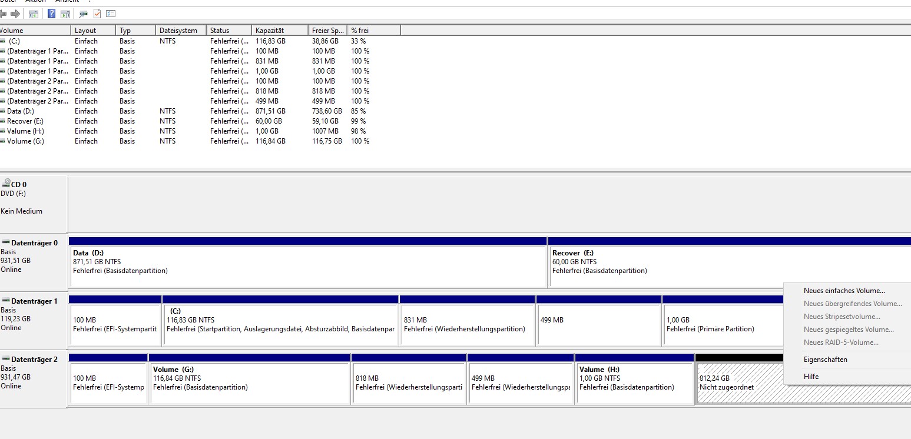Select the Valume (H:) row in volume list
The height and width of the screenshot is (439, 911).
pyautogui.click(x=25, y=131)
